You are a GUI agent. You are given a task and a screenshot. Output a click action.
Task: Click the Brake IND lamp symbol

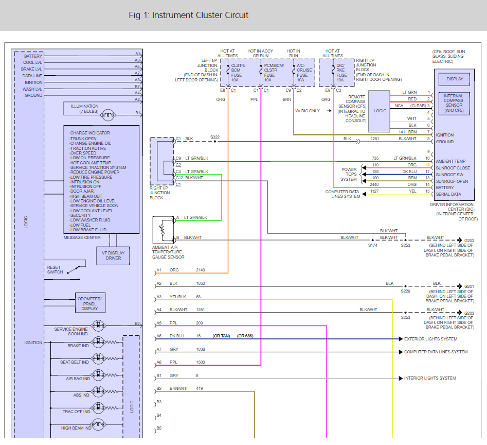point(99,342)
